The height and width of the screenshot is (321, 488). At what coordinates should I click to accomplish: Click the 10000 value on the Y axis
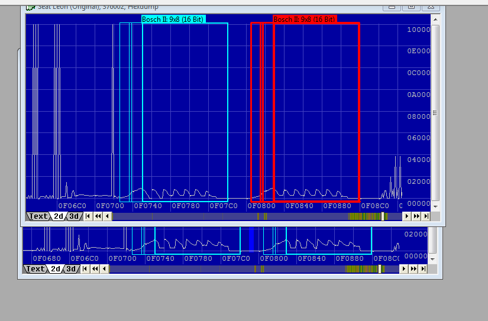point(419,30)
